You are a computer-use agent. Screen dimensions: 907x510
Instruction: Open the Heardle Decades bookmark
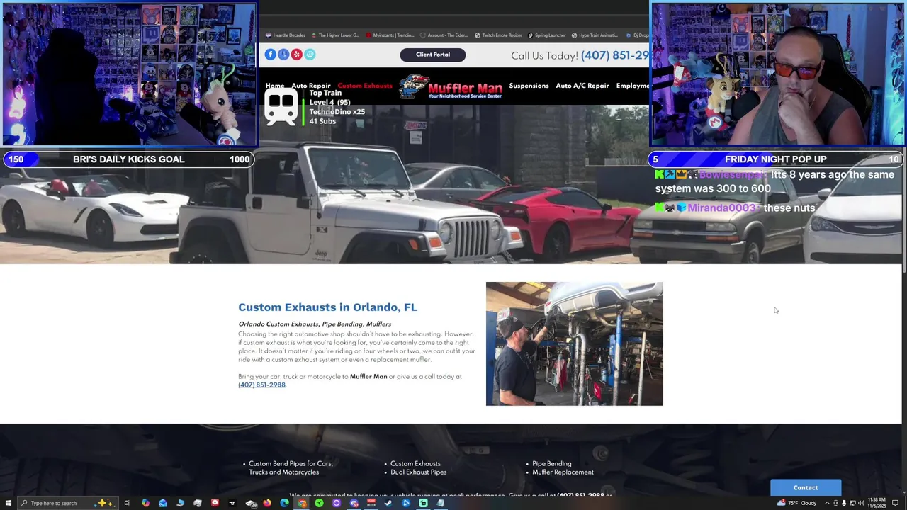coord(286,35)
